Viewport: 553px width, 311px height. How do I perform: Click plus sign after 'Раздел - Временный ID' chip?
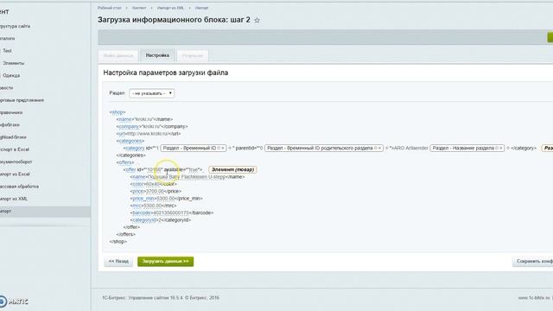tap(230, 148)
